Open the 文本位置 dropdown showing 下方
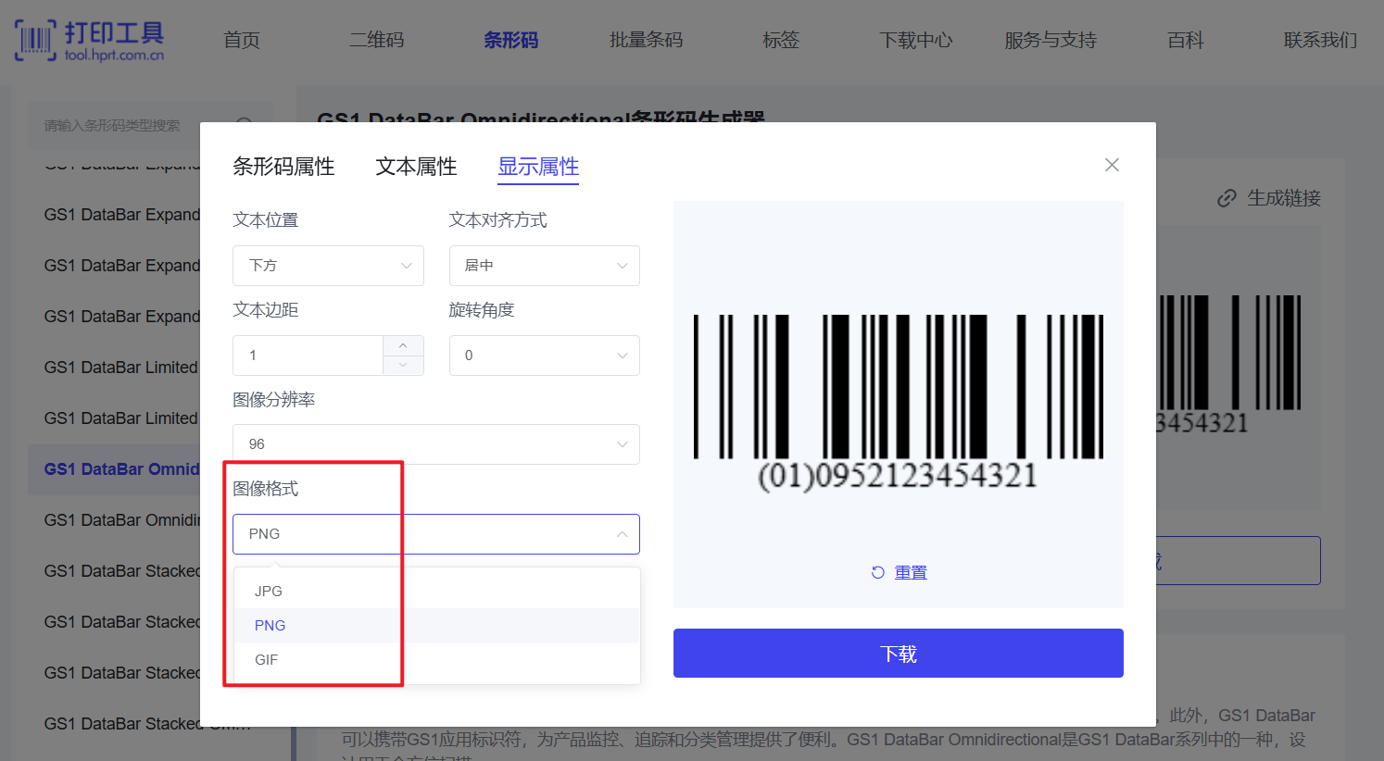This screenshot has width=1384, height=761. point(328,266)
